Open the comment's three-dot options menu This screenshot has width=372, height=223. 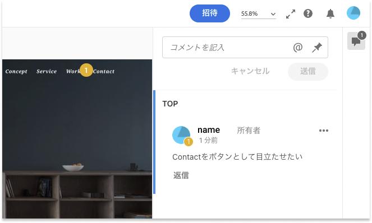(324, 131)
